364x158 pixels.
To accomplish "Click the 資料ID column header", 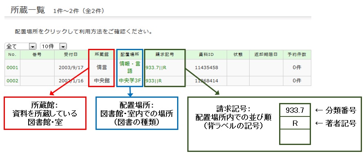I will click(x=206, y=55).
